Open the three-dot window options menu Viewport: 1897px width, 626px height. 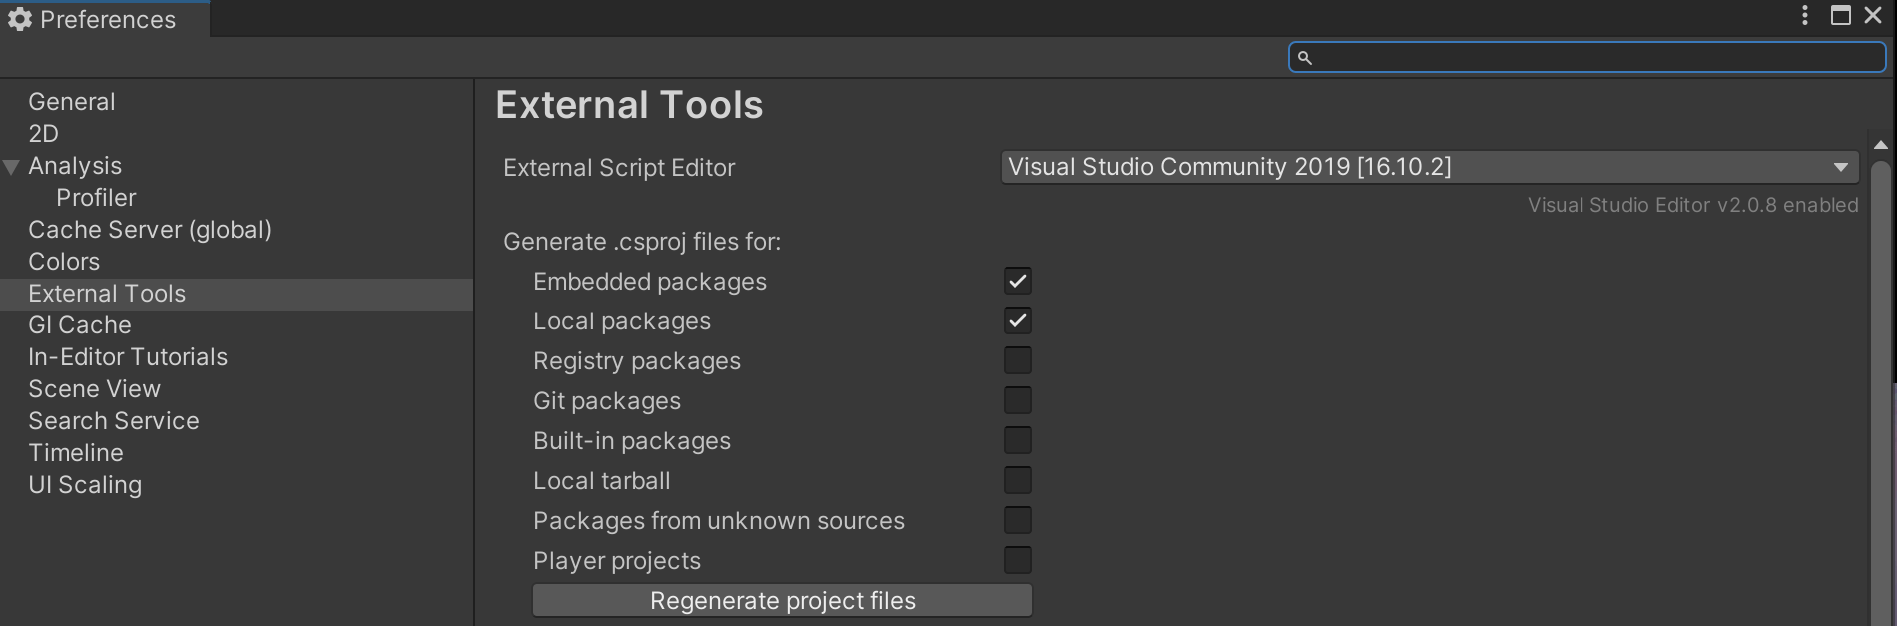click(1805, 16)
